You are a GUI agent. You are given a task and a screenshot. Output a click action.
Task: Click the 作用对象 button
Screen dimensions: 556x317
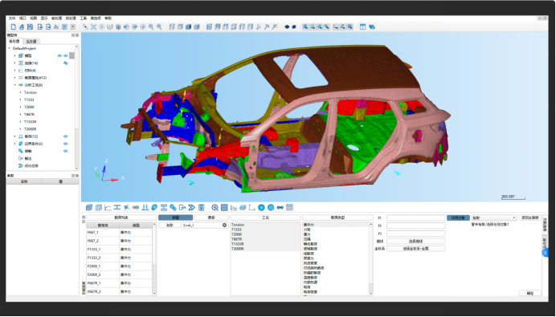[458, 217]
